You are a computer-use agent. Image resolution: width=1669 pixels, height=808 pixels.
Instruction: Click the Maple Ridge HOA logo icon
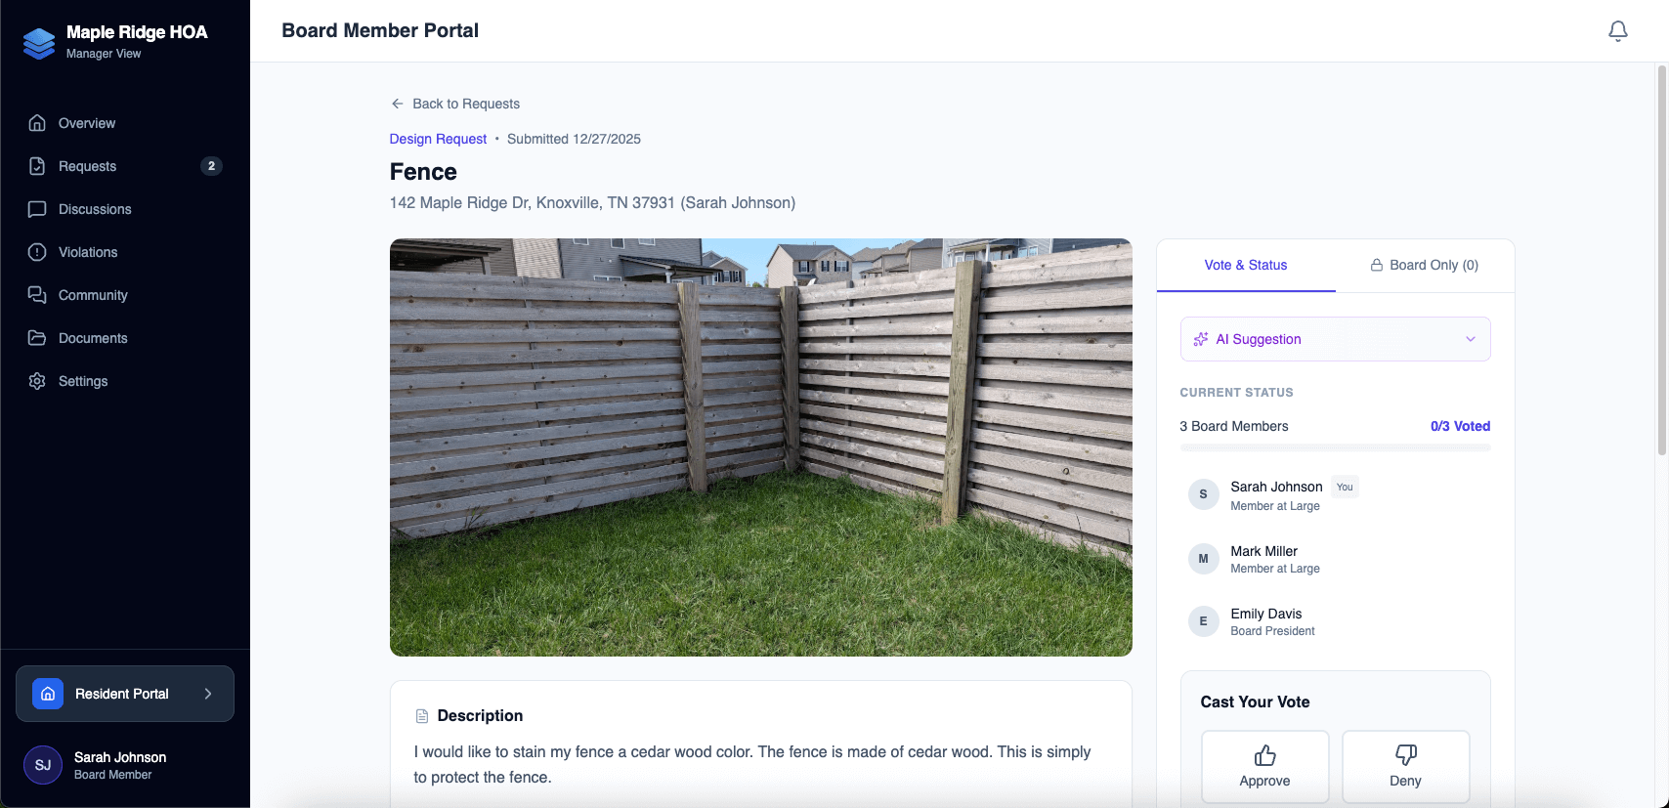pyautogui.click(x=39, y=43)
